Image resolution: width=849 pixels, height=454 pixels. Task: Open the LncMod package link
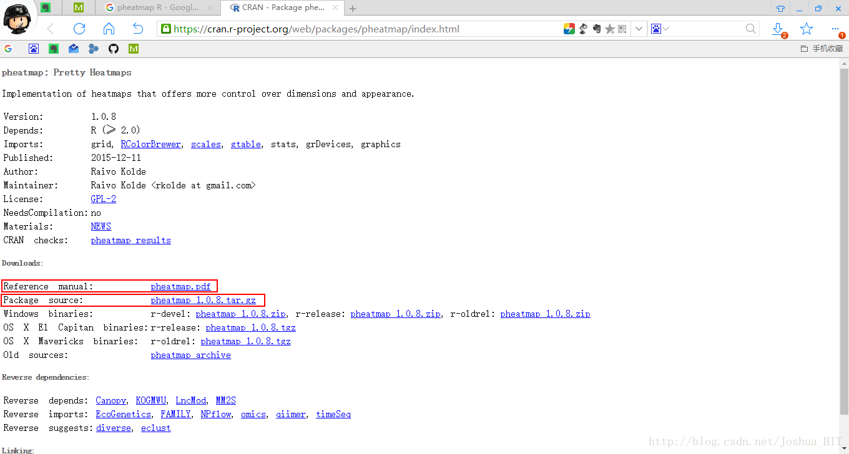pos(191,400)
